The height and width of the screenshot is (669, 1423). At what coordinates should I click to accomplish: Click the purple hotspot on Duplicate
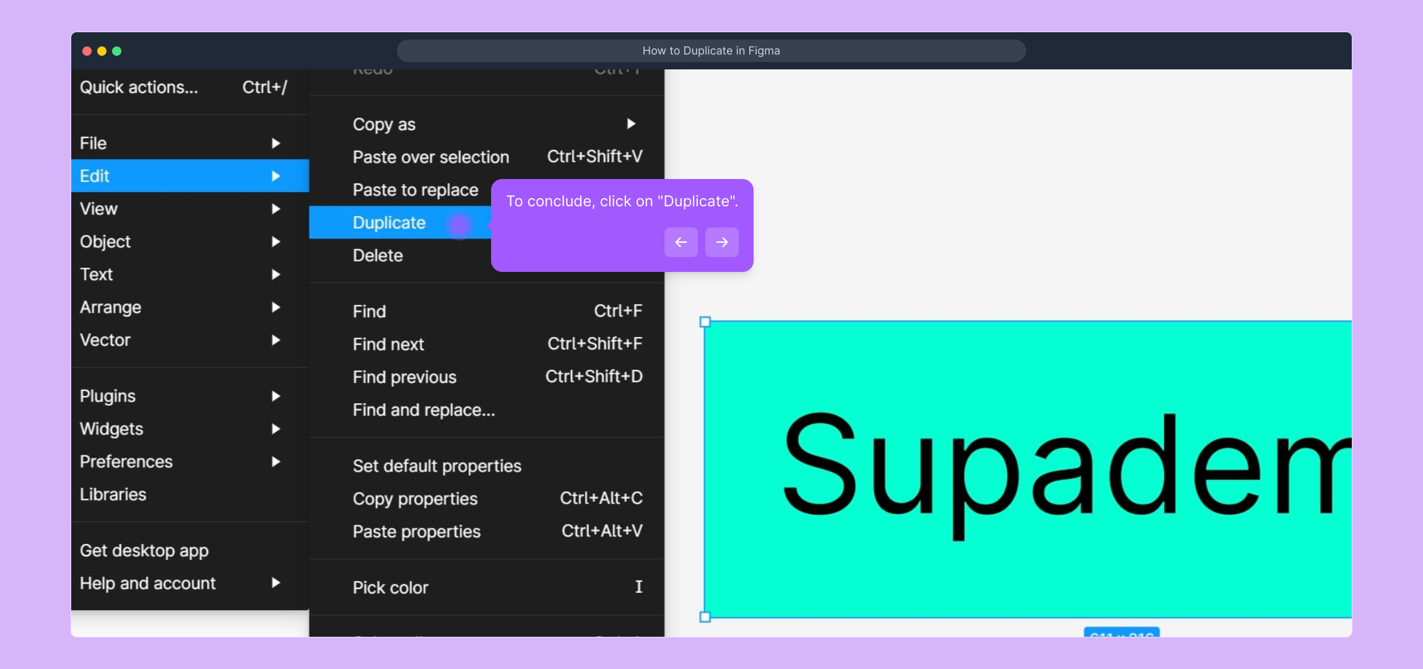459,225
